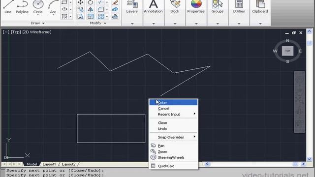
Task: Expand the Circle tool dropdown arrow
Action: click(x=38, y=15)
